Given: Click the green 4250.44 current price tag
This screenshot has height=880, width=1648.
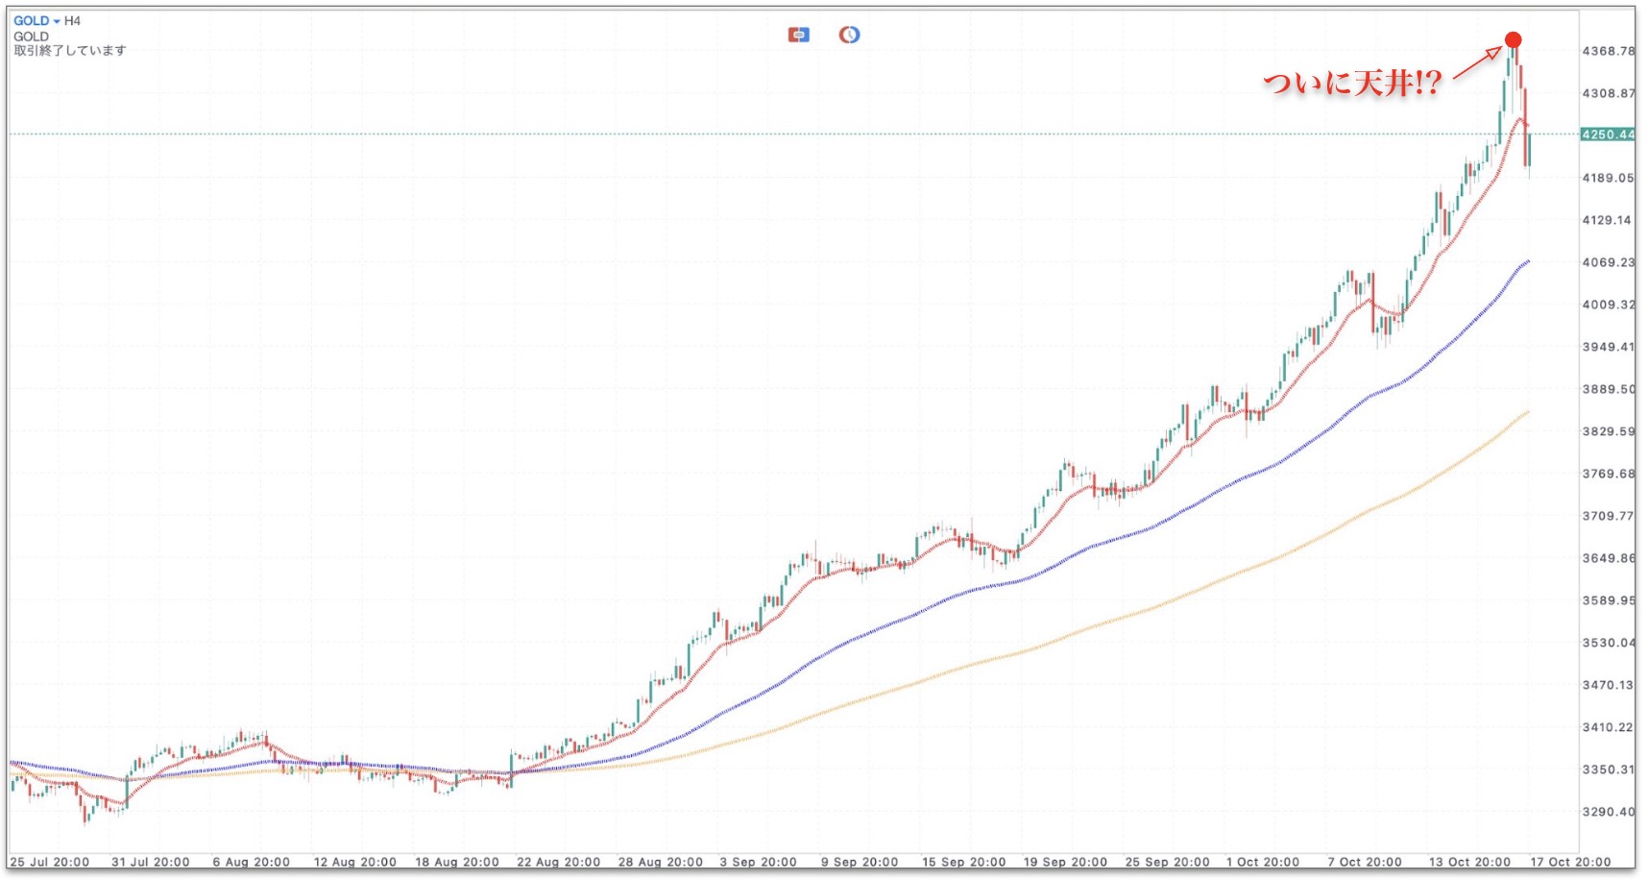Looking at the screenshot, I should click(x=1607, y=134).
